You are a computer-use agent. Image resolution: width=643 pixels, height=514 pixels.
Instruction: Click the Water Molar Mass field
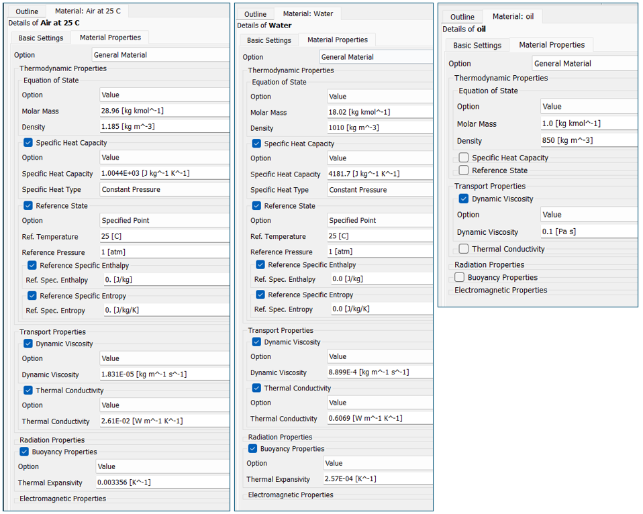(x=379, y=113)
